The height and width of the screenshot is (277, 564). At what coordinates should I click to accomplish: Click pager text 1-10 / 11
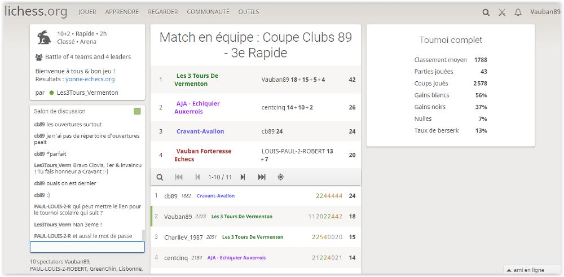(220, 177)
